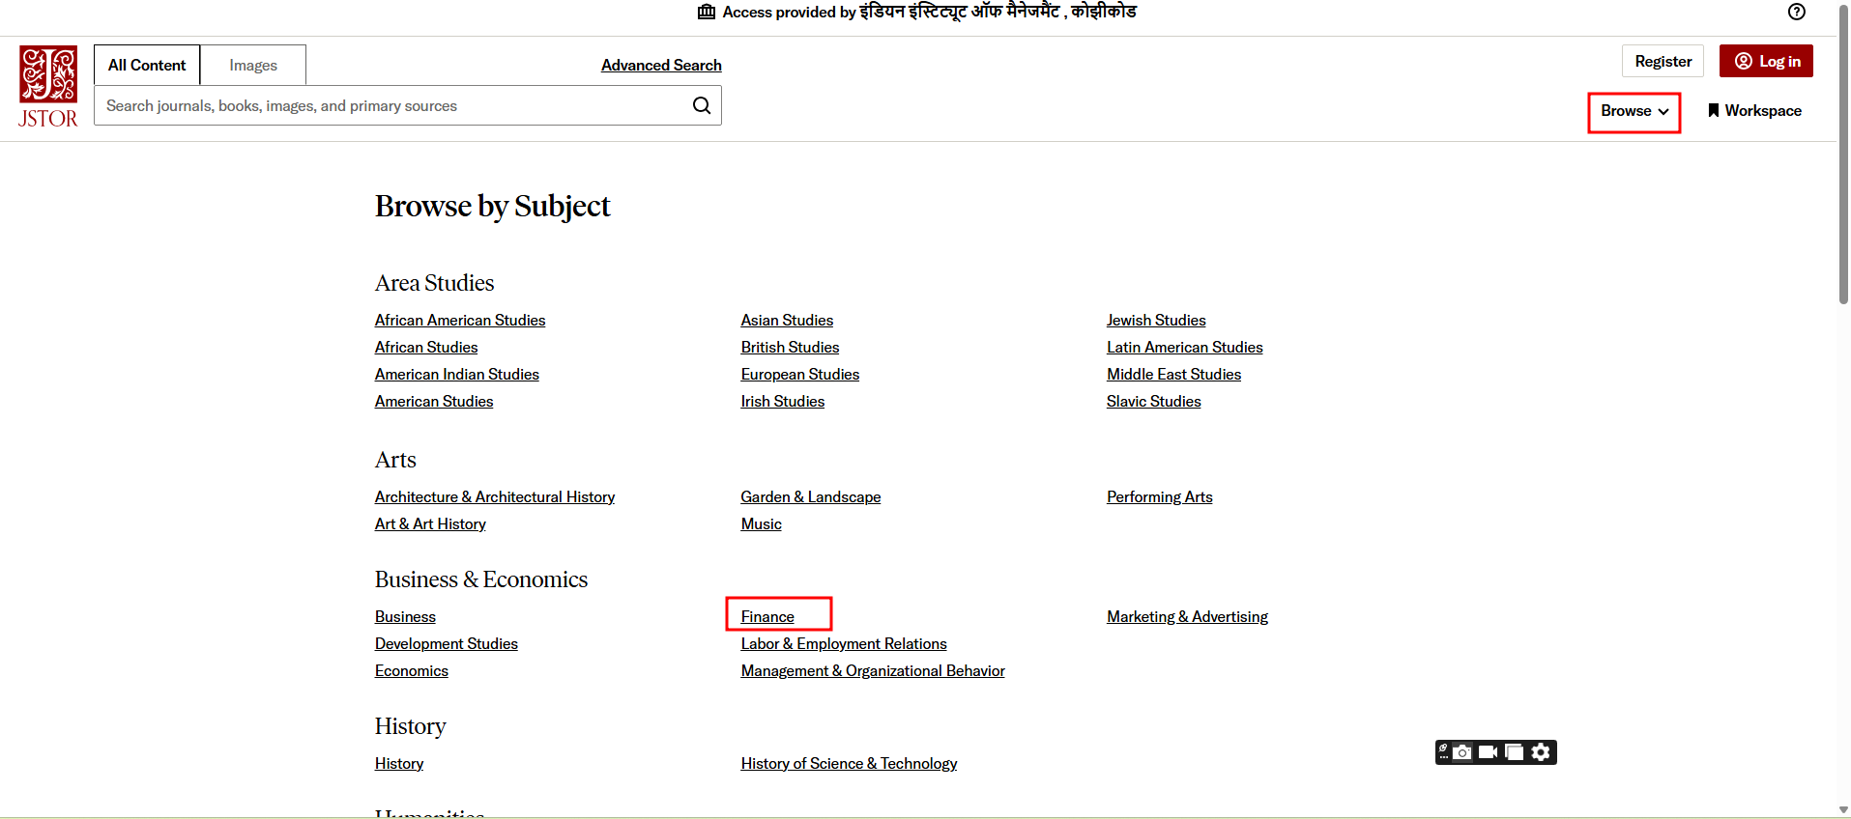
Task: Open the Advanced Search link
Action: pos(661,65)
